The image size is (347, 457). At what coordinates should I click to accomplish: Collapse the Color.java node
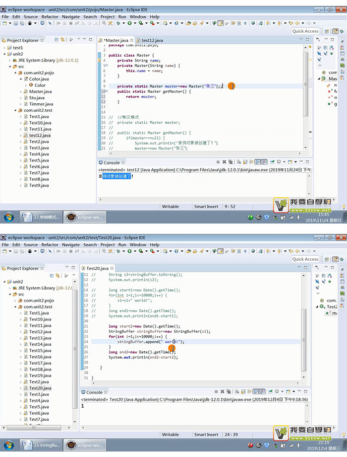21,79
